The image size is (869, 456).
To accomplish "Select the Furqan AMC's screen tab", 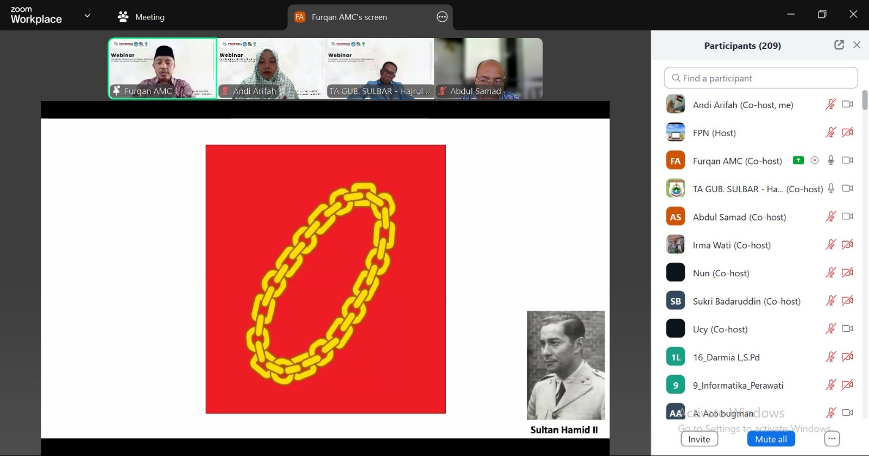I will [x=349, y=17].
